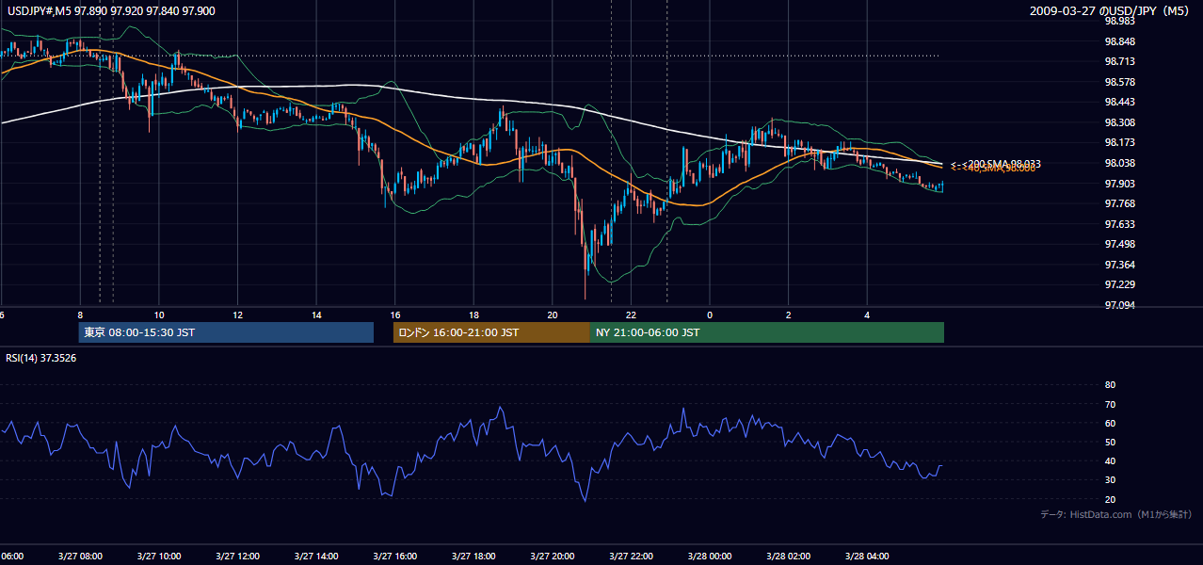The image size is (1203, 565).
Task: Select the NY 21:00-06:00 JST session bar
Action: pyautogui.click(x=767, y=332)
